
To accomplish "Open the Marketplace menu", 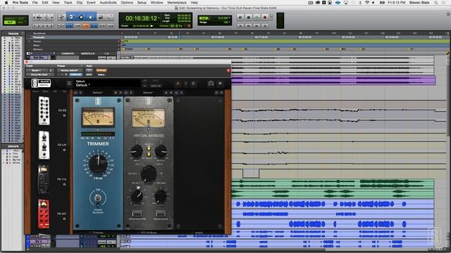I will pos(177,3).
